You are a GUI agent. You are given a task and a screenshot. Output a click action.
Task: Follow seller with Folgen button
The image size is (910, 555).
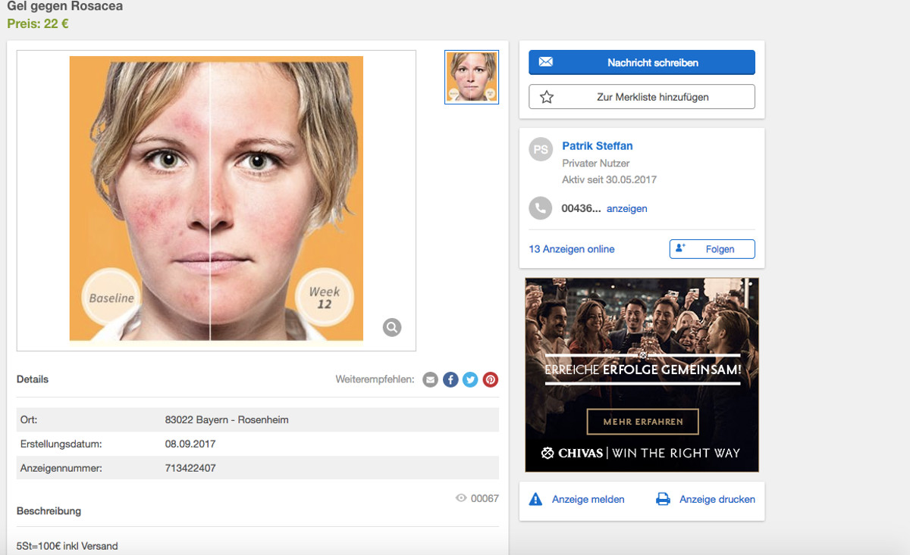(x=711, y=249)
